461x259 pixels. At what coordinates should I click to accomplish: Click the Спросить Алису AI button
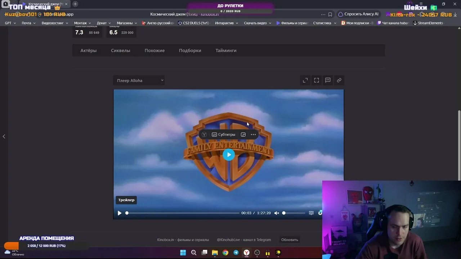(358, 14)
